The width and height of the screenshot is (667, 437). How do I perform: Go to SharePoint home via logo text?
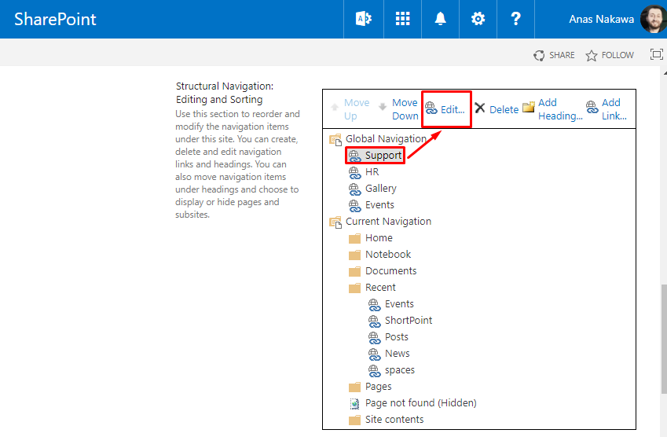point(55,19)
